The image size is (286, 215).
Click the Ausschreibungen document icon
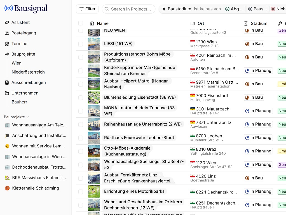pos(7,82)
